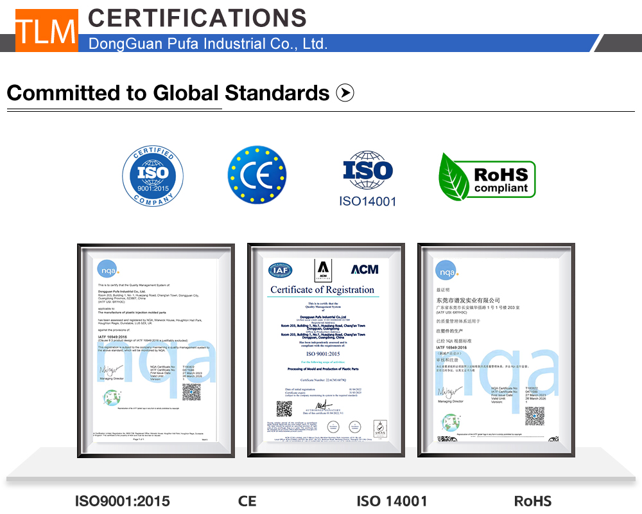
Task: Click the orange TLM logo
Action: pyautogui.click(x=47, y=30)
